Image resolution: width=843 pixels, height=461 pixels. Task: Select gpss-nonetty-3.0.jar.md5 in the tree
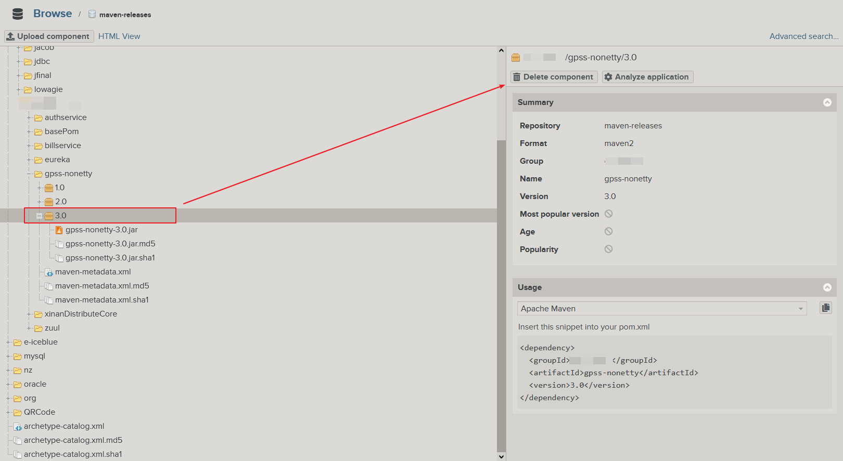(x=110, y=244)
